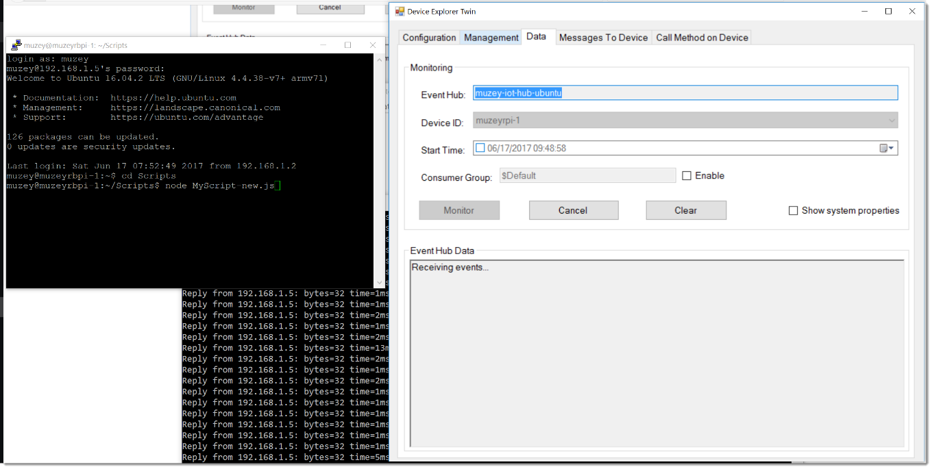The width and height of the screenshot is (932, 469).
Task: Select the Data tab
Action: click(537, 36)
